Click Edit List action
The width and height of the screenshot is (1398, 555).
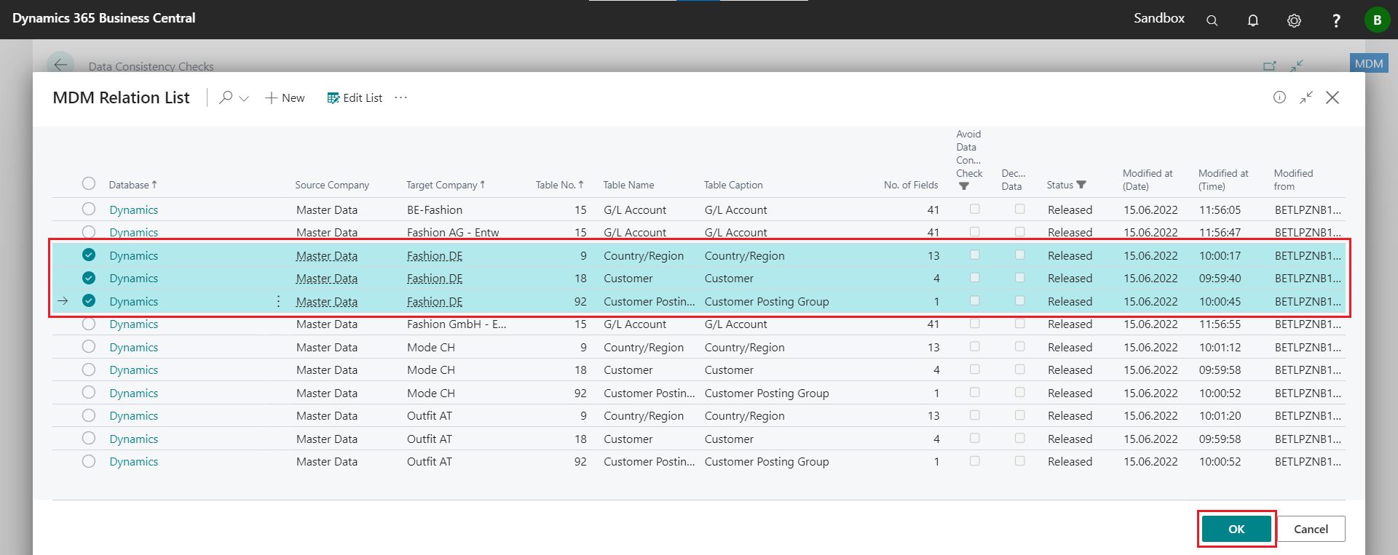coord(355,97)
